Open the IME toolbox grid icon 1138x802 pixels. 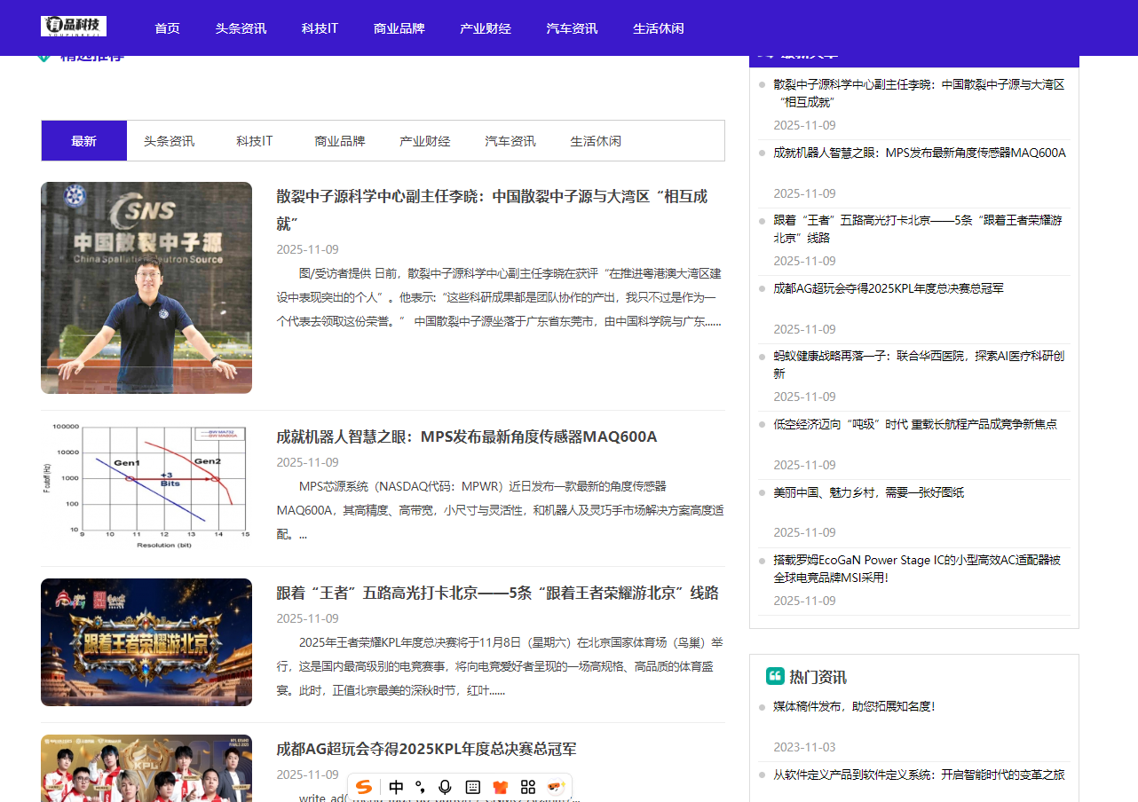(528, 787)
